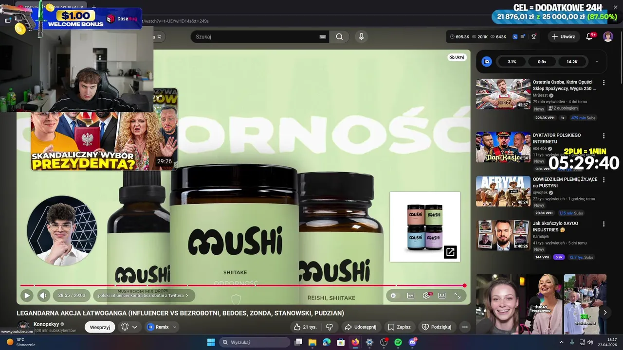
Task: Toggle the channel notification bell
Action: click(125, 327)
